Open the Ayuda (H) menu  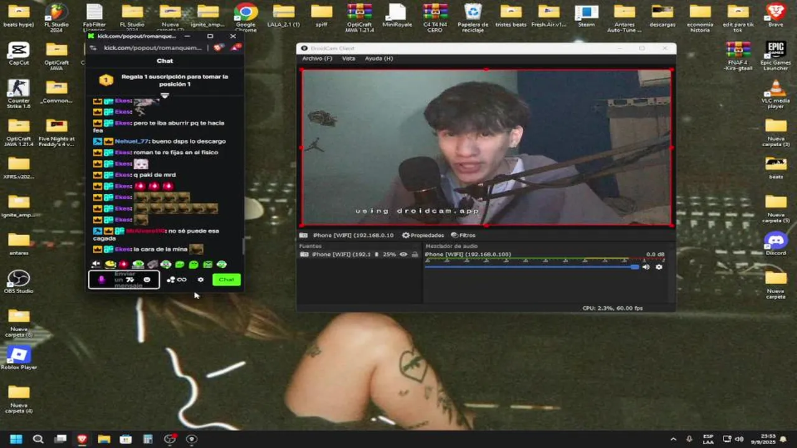tap(379, 58)
